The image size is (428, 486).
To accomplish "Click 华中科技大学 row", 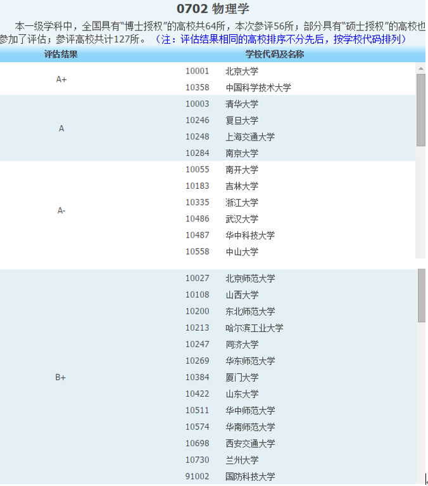I will pos(250,236).
